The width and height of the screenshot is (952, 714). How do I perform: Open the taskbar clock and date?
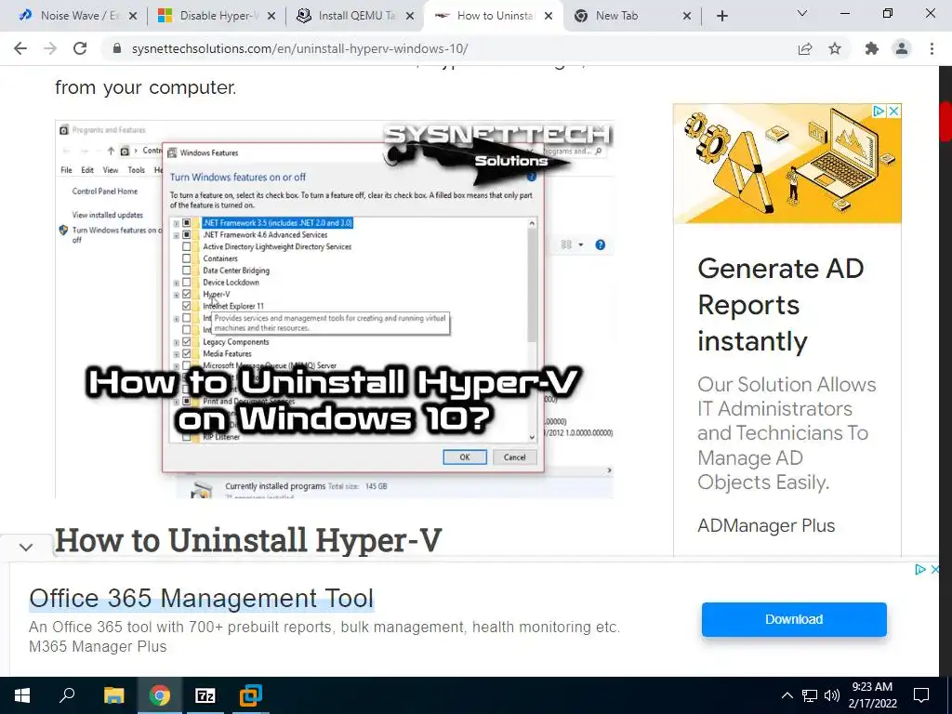tap(872, 695)
